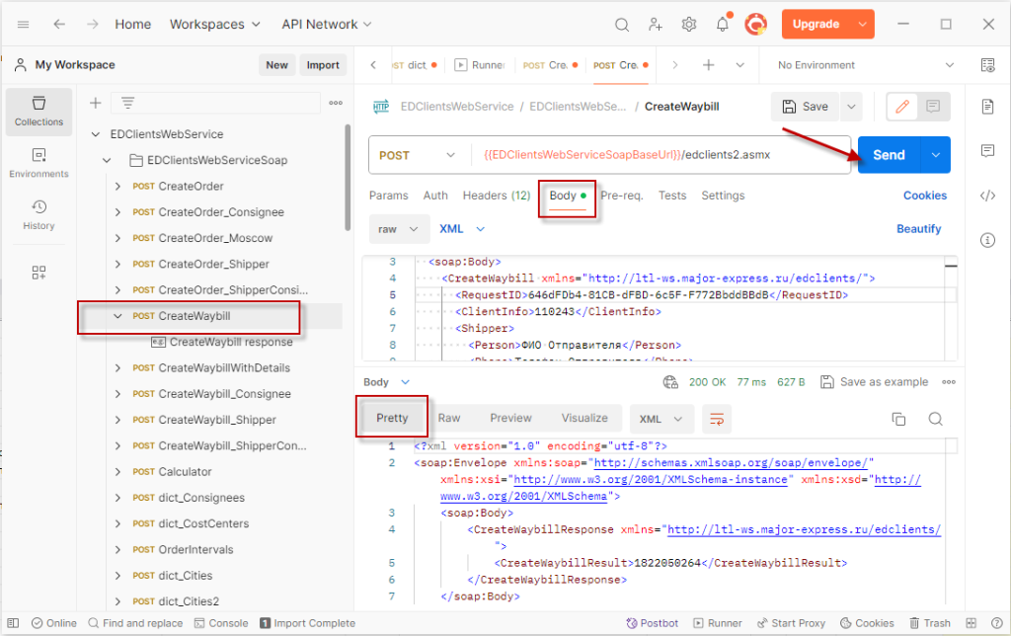Click the Send button
Screen dimensions: 1011x636
coord(890,155)
